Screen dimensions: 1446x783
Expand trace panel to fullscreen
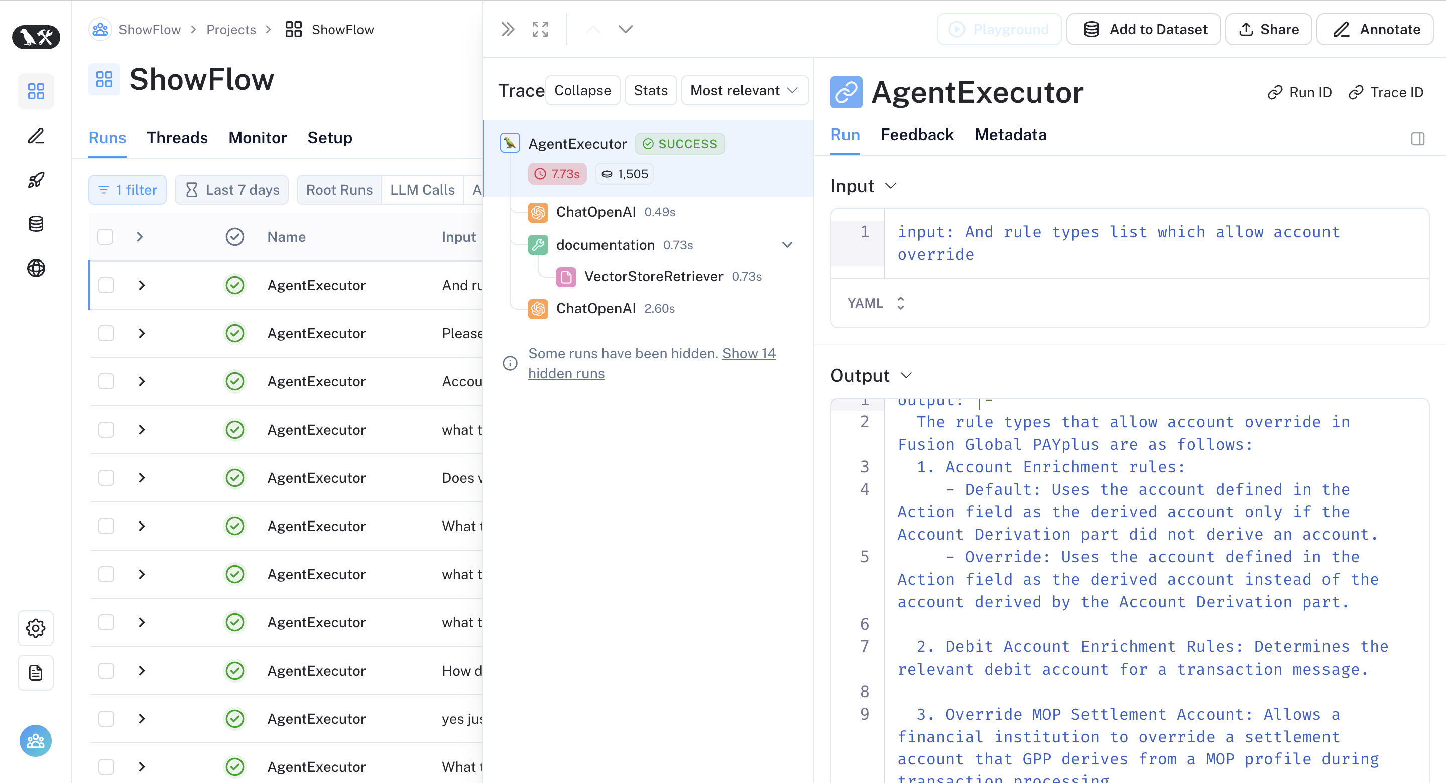540,29
